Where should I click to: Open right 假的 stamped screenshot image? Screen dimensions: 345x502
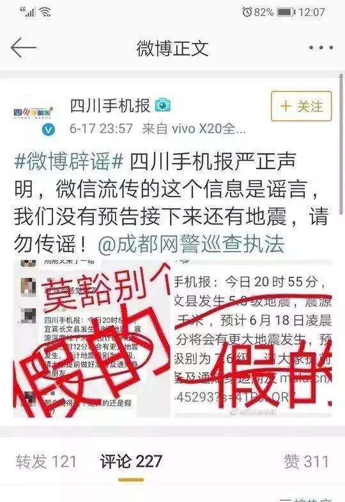(253, 339)
